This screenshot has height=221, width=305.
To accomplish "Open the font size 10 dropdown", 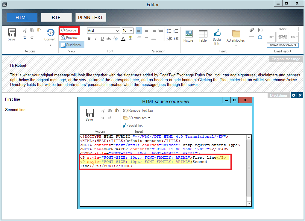I will [x=128, y=31].
